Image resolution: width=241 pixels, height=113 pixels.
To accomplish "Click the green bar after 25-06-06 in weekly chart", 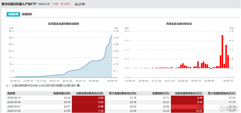I will pos(211,69).
